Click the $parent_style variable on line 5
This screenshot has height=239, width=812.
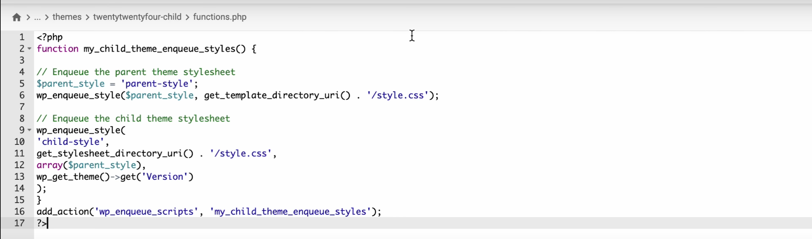70,84
